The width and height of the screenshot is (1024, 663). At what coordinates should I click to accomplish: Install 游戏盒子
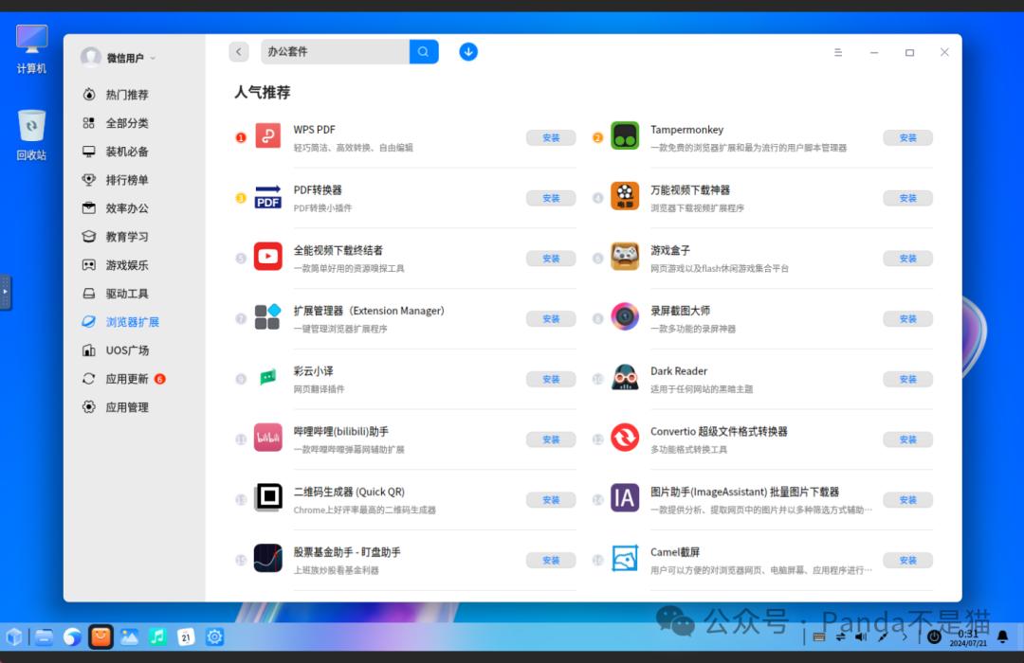click(907, 259)
